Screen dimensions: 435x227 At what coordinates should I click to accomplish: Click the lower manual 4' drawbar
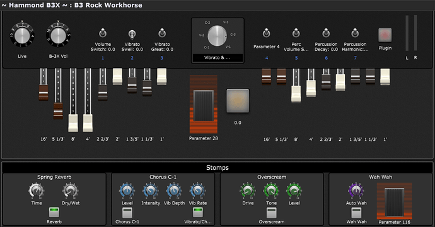tap(311, 88)
